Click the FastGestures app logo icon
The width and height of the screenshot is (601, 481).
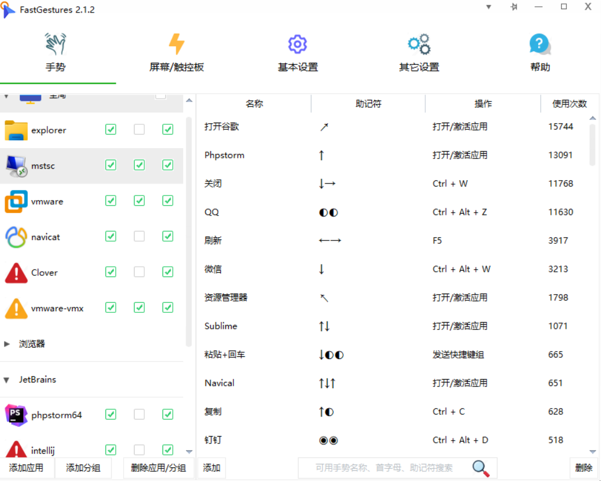pos(8,9)
